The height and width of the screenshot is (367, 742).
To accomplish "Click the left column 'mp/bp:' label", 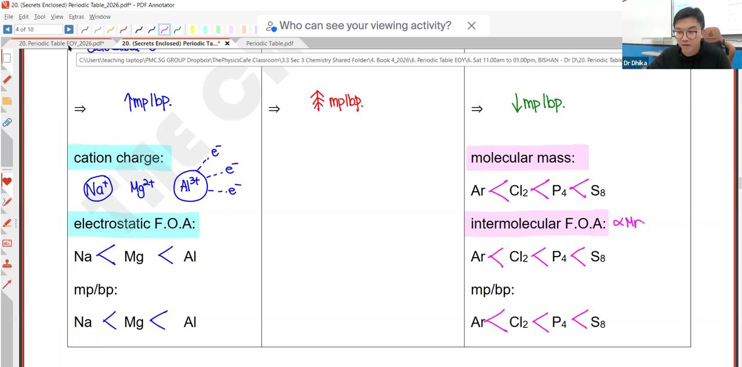I will [x=96, y=289].
